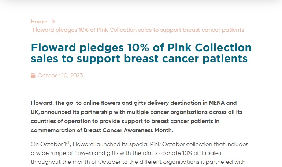This screenshot has height=167, width=282.
Task: Click "Breast Cancer Awareness Month." in bold text
Action: pyautogui.click(x=129, y=130)
